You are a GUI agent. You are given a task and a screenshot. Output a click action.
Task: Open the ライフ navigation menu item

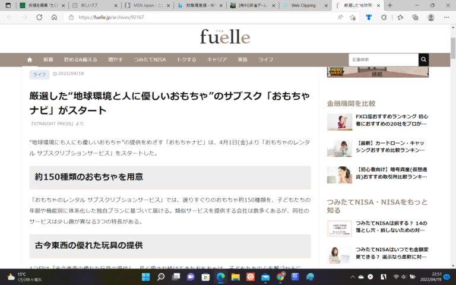[266, 59]
